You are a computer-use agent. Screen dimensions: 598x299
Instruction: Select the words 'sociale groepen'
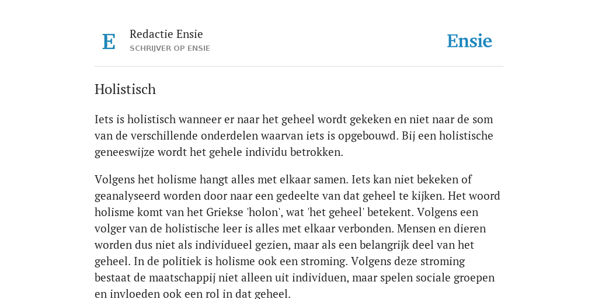tap(453, 277)
